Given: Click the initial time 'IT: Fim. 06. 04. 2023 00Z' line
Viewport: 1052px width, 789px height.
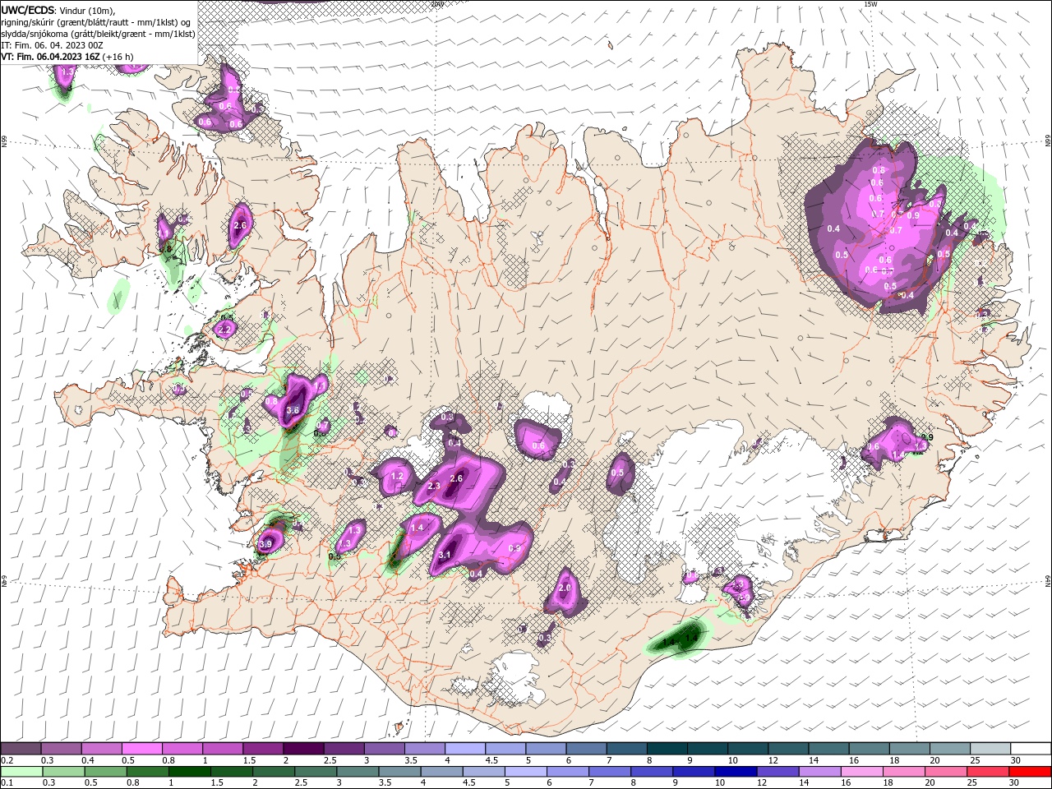Looking at the screenshot, I should point(52,45).
